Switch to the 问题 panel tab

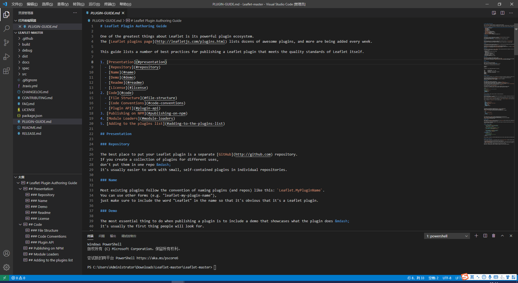(101, 236)
